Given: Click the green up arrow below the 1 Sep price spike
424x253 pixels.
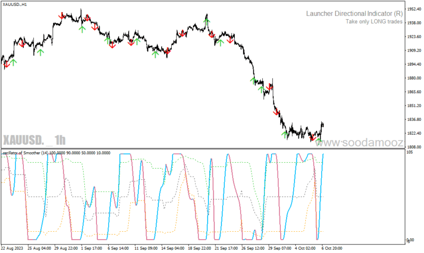Looking at the screenshot, I should (x=82, y=29).
